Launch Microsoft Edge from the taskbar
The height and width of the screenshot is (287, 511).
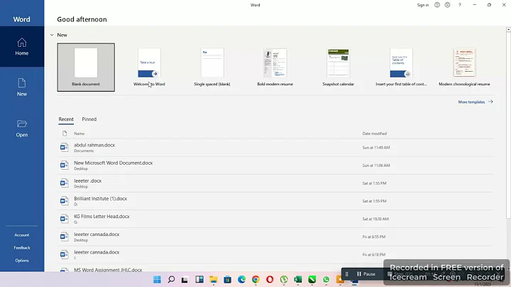(x=241, y=279)
